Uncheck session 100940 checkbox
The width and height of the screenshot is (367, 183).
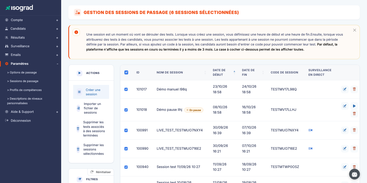[126, 167]
